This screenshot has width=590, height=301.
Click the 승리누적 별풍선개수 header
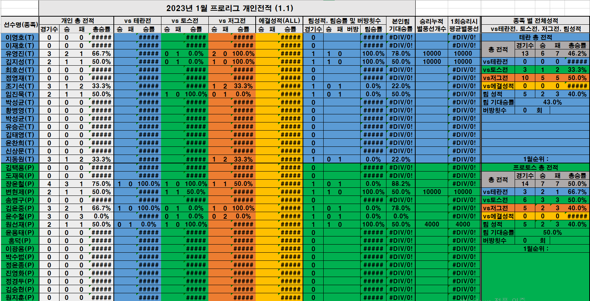tap(432, 25)
